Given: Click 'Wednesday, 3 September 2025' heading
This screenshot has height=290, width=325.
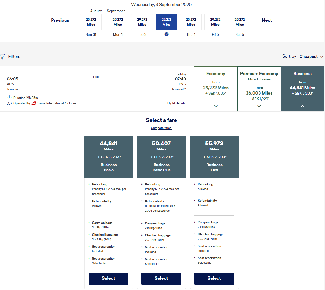Looking at the screenshot, I should click(x=162, y=5).
